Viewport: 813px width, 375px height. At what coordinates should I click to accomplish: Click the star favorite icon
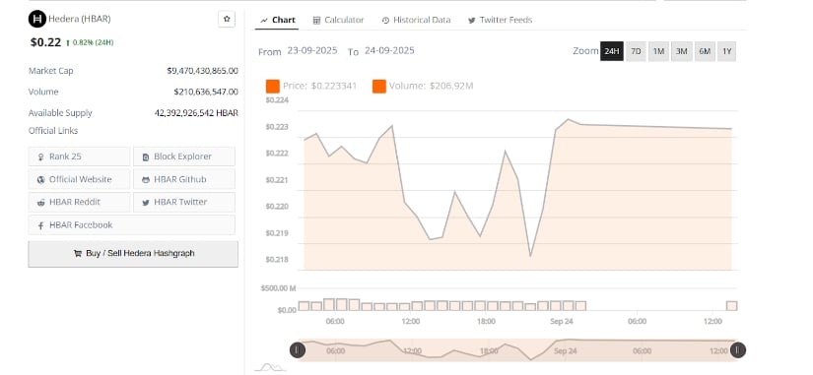coord(227,19)
